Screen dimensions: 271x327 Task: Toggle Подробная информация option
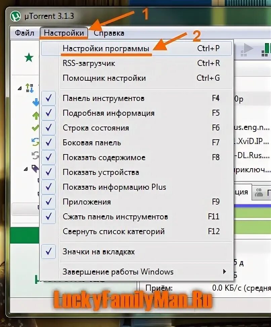point(136,113)
